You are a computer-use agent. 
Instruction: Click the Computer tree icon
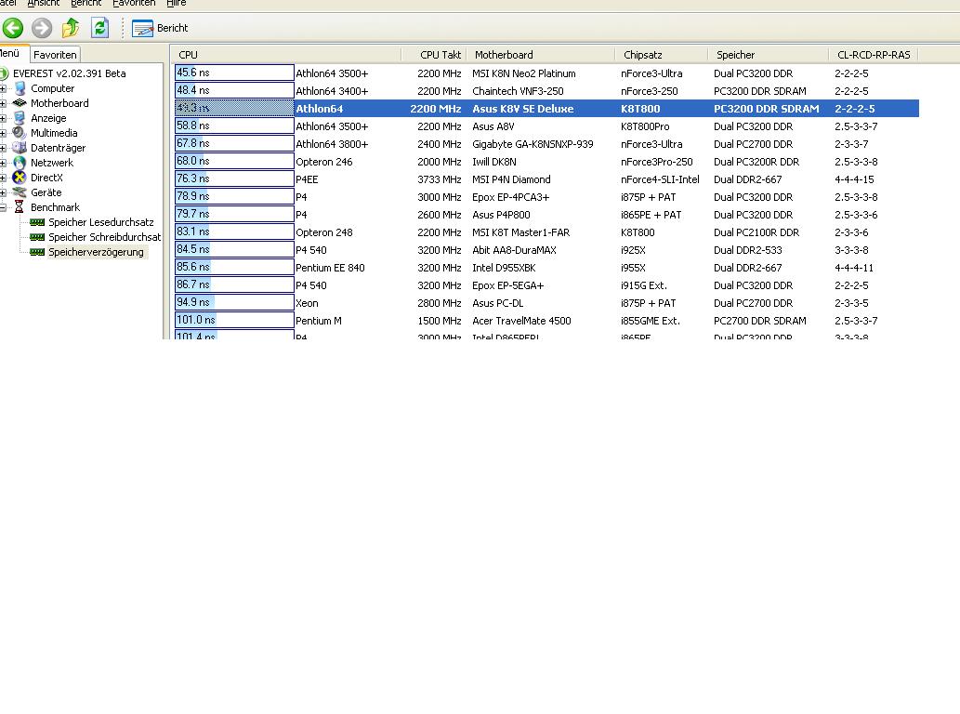click(x=20, y=88)
